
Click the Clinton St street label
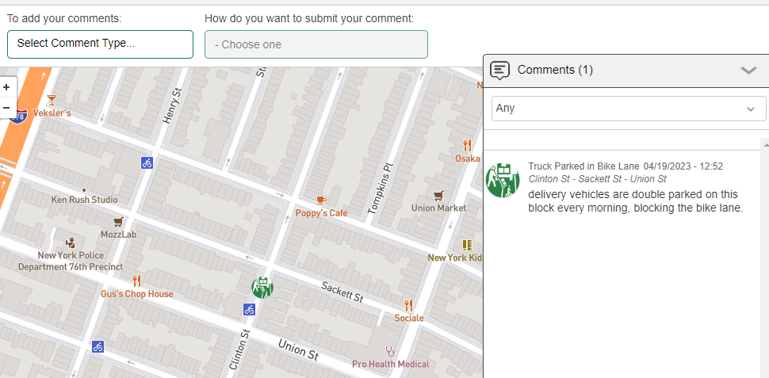[x=240, y=349]
